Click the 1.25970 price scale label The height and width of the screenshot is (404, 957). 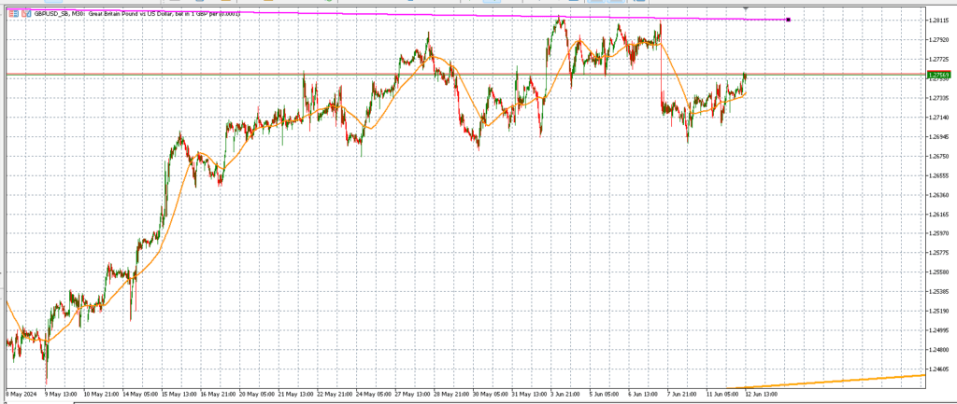point(938,233)
